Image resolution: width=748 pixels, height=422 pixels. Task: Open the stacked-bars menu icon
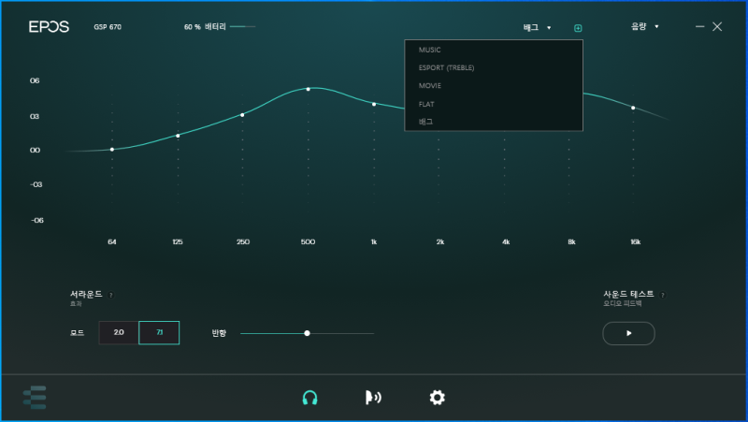pyautogui.click(x=35, y=397)
